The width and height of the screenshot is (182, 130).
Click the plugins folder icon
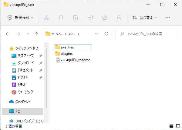pyautogui.click(x=57, y=54)
